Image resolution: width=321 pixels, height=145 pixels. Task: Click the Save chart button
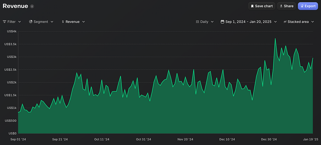tap(262, 6)
